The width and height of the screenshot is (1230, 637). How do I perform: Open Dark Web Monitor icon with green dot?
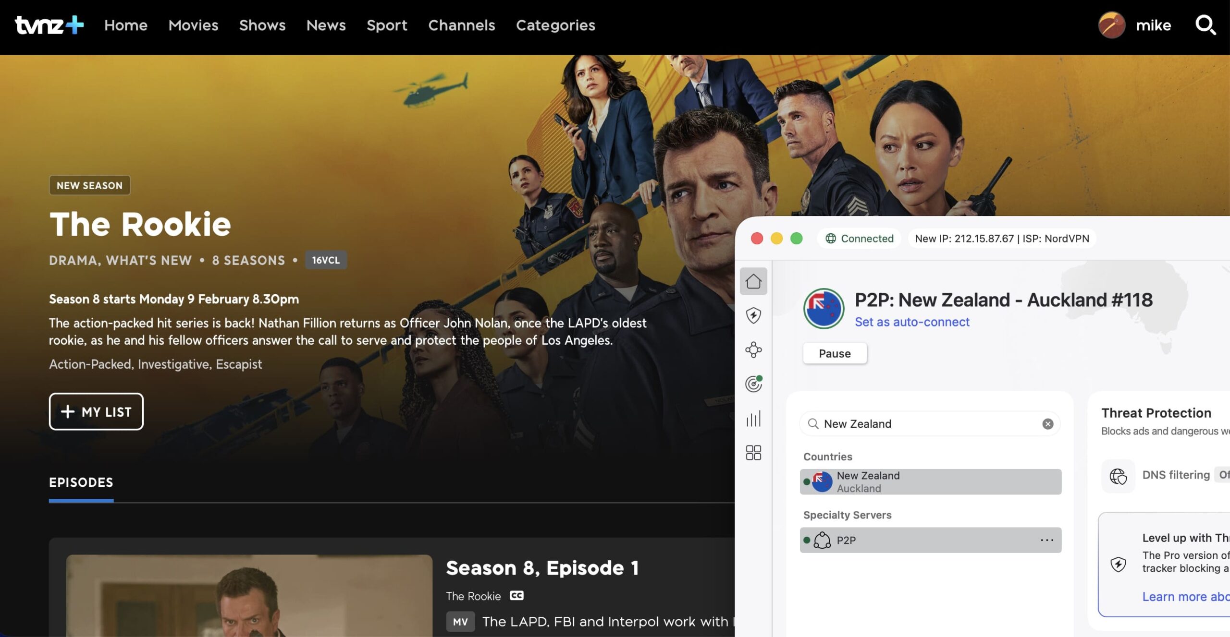(x=752, y=384)
